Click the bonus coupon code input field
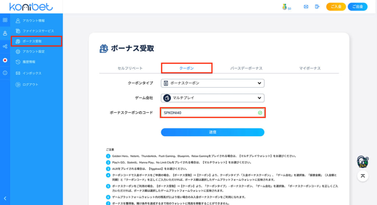The image size is (377, 205). point(212,113)
